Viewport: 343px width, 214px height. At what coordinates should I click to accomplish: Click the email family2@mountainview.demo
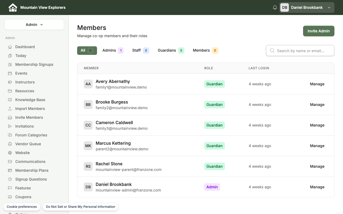tap(122, 108)
